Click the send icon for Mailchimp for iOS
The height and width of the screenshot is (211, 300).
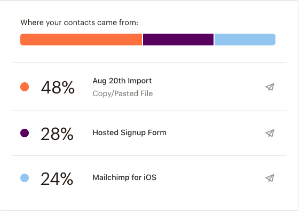pos(270,178)
